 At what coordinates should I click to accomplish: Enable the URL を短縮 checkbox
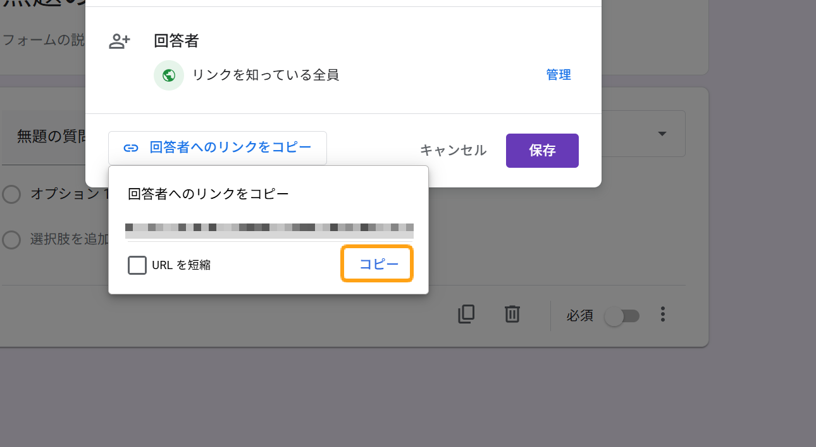click(137, 265)
